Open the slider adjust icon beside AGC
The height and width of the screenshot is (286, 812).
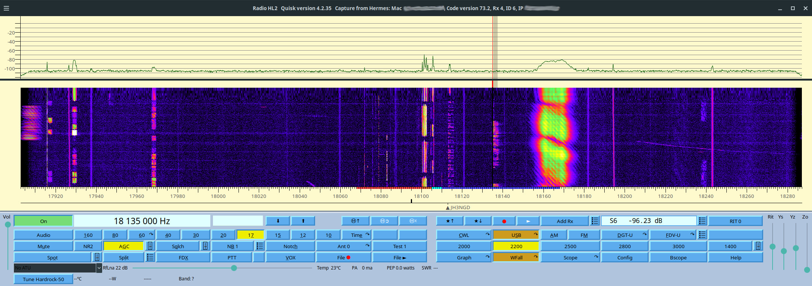(150, 246)
